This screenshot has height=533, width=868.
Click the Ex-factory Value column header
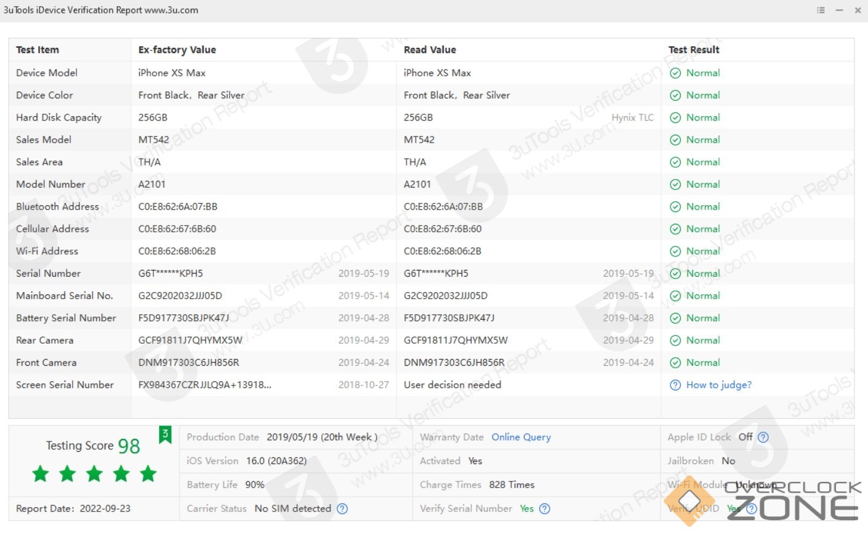click(x=177, y=50)
